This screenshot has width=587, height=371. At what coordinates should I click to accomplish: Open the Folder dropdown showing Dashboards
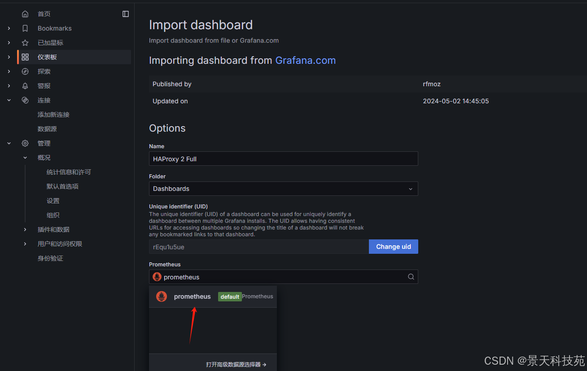(283, 189)
